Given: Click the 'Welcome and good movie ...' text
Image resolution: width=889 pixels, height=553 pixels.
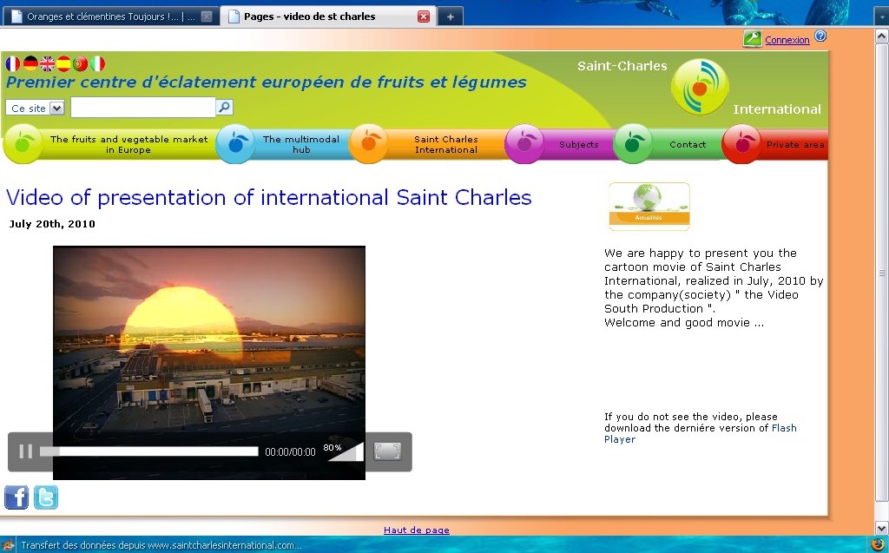Looking at the screenshot, I should 684,323.
